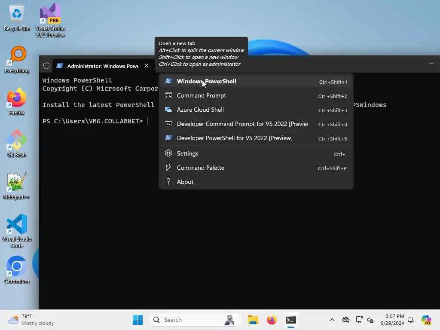Select the Administrator: Windows PowerShell tab
Image resolution: width=440 pixels, height=330 pixels.
[x=102, y=66]
